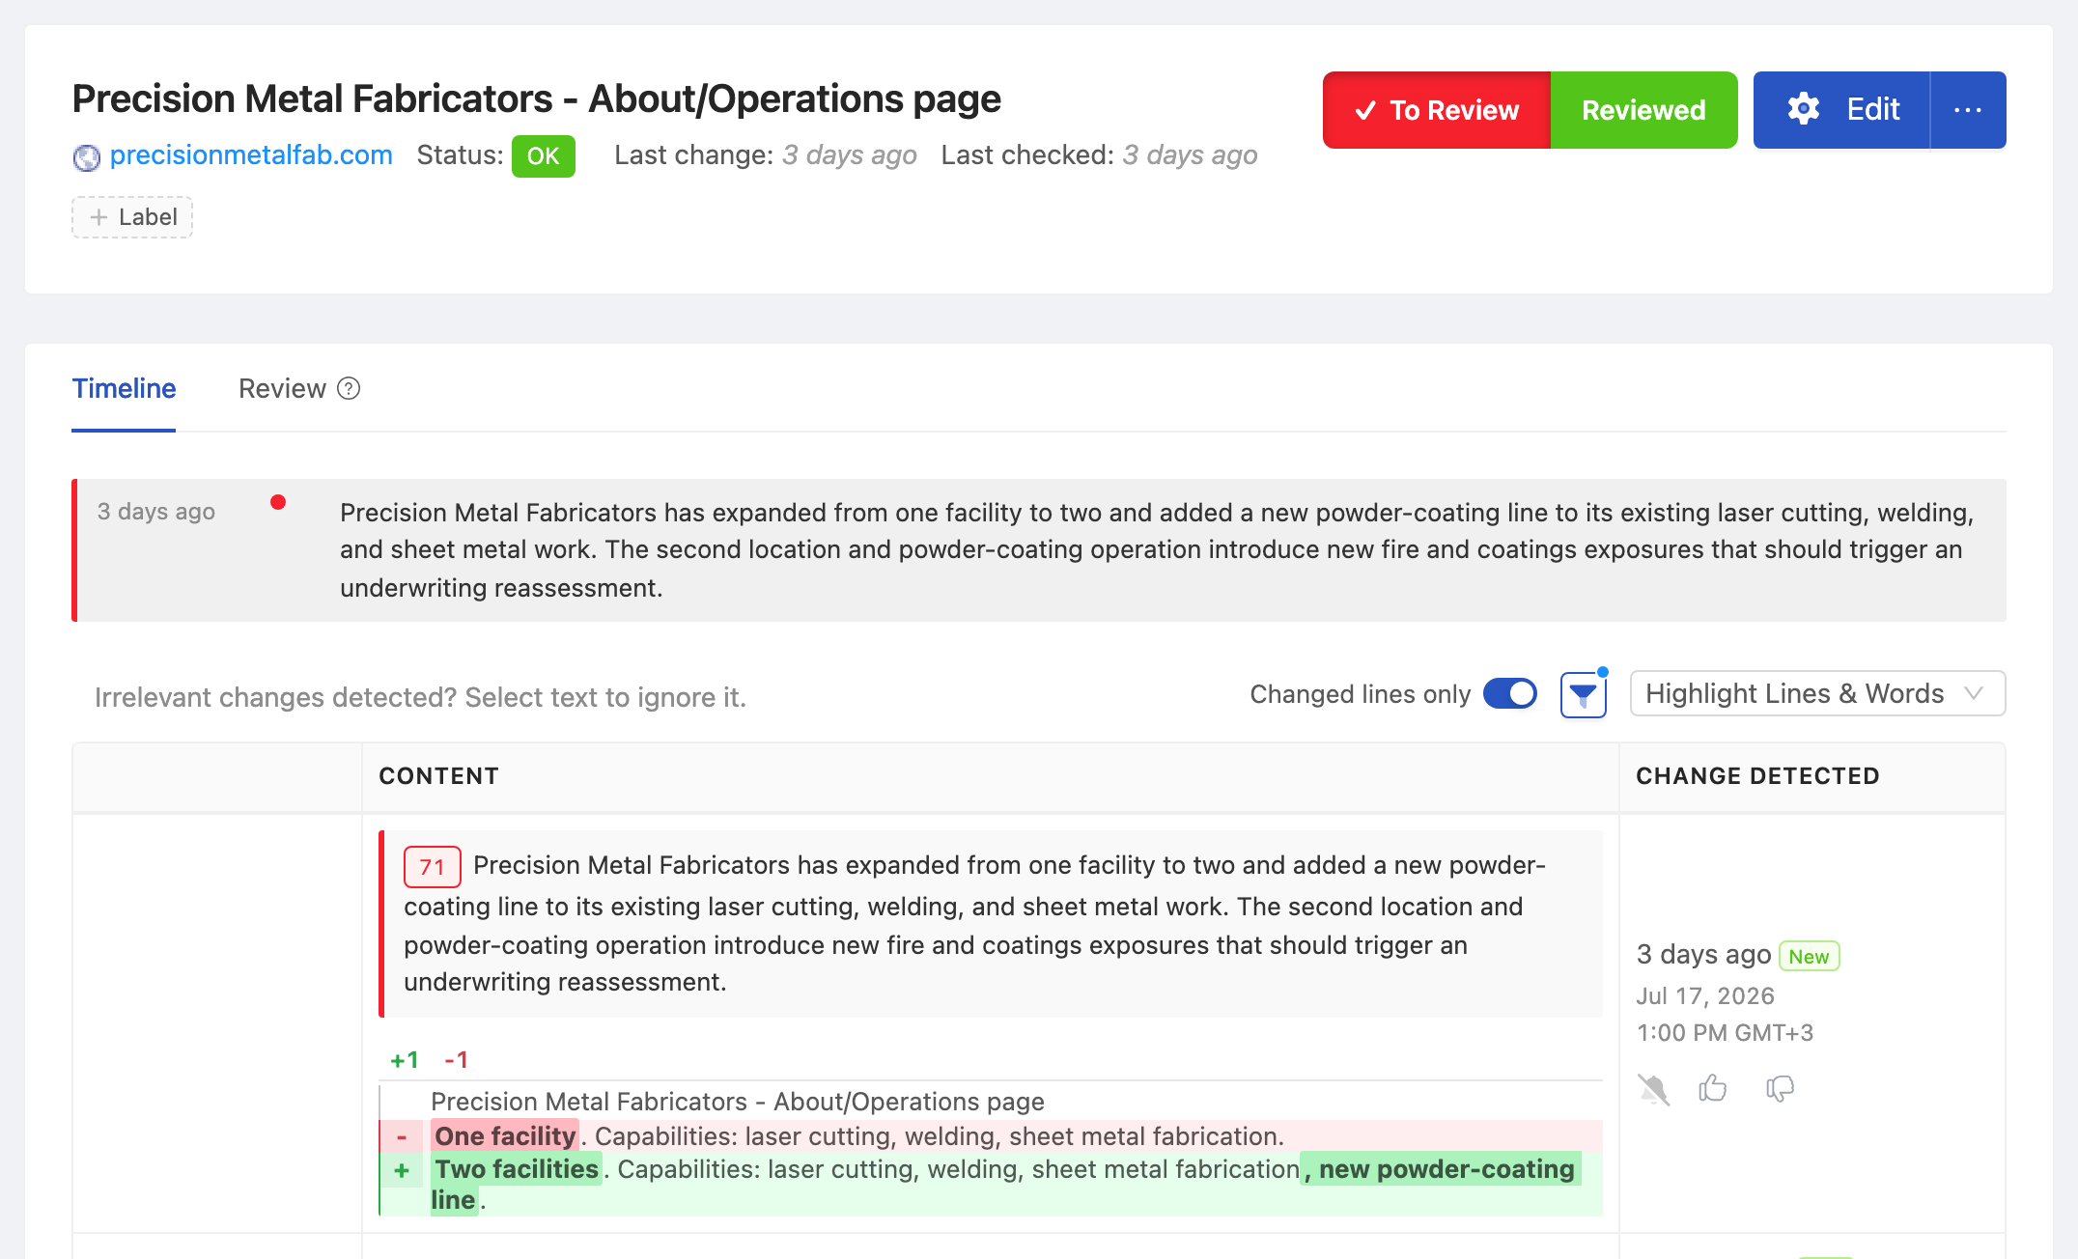Click the gear icon in Edit button
2078x1259 pixels.
tap(1803, 109)
